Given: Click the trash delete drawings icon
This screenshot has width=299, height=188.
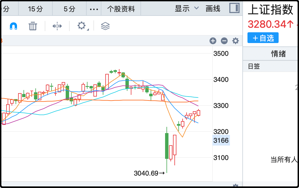Looking at the screenshot, I should pos(33,26).
